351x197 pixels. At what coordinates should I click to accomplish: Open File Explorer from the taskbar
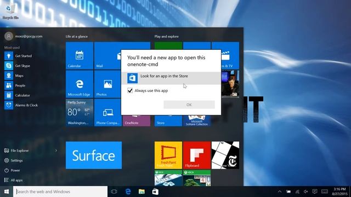point(141,192)
